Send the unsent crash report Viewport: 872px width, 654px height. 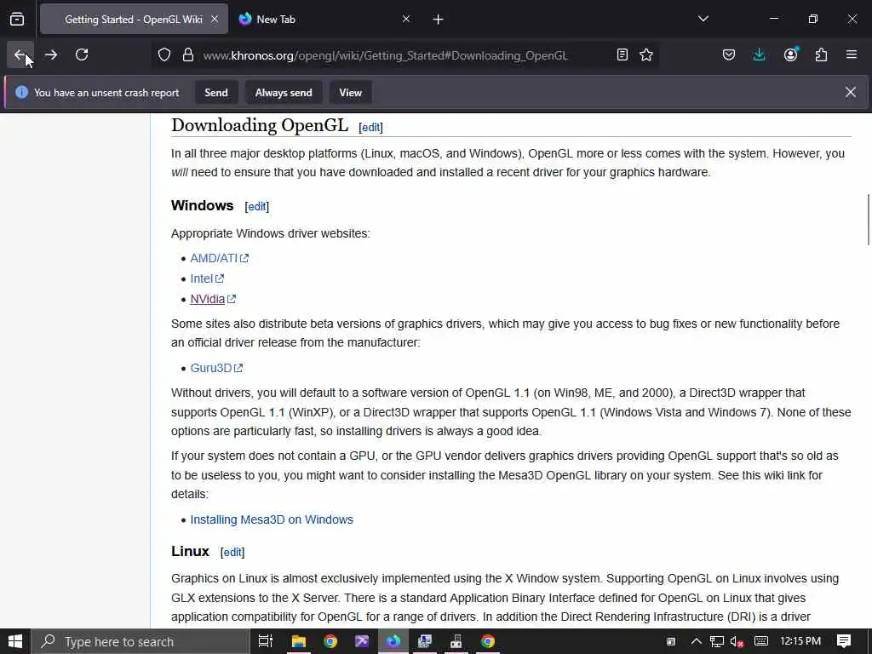[x=215, y=93]
